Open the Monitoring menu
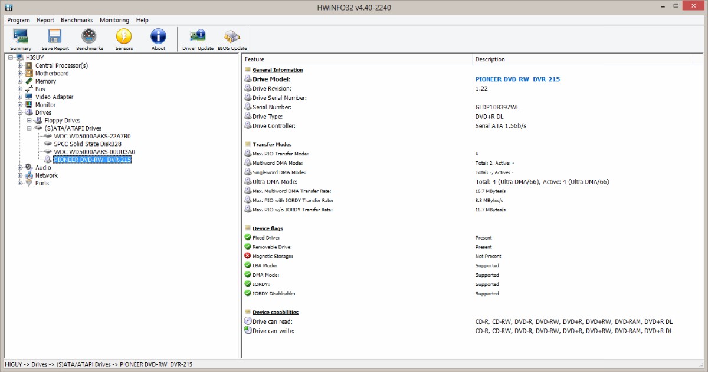Viewport: 708px width, 372px height. pyautogui.click(x=114, y=20)
